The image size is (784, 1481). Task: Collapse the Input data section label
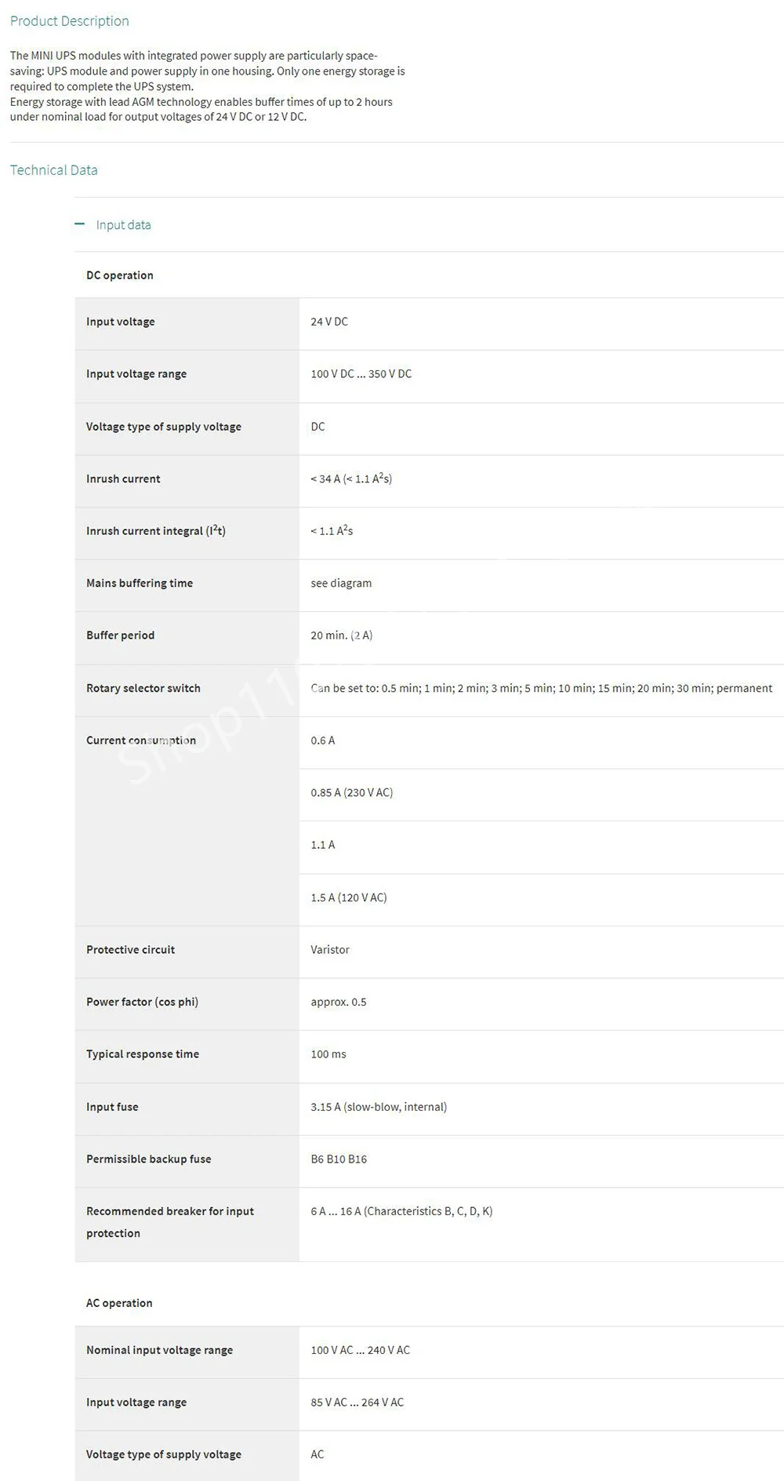point(123,225)
